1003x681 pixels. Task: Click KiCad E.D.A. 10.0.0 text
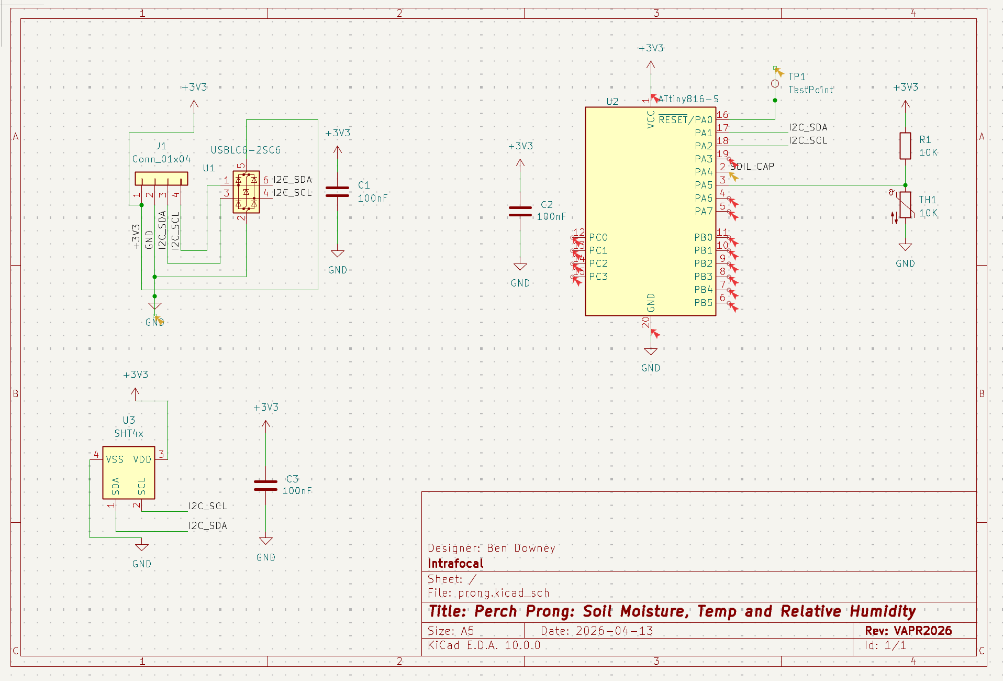pyautogui.click(x=484, y=645)
